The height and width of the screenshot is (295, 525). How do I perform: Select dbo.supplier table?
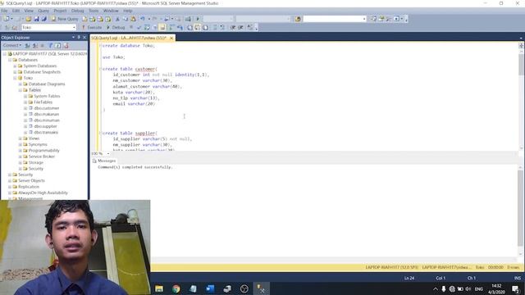[46, 126]
